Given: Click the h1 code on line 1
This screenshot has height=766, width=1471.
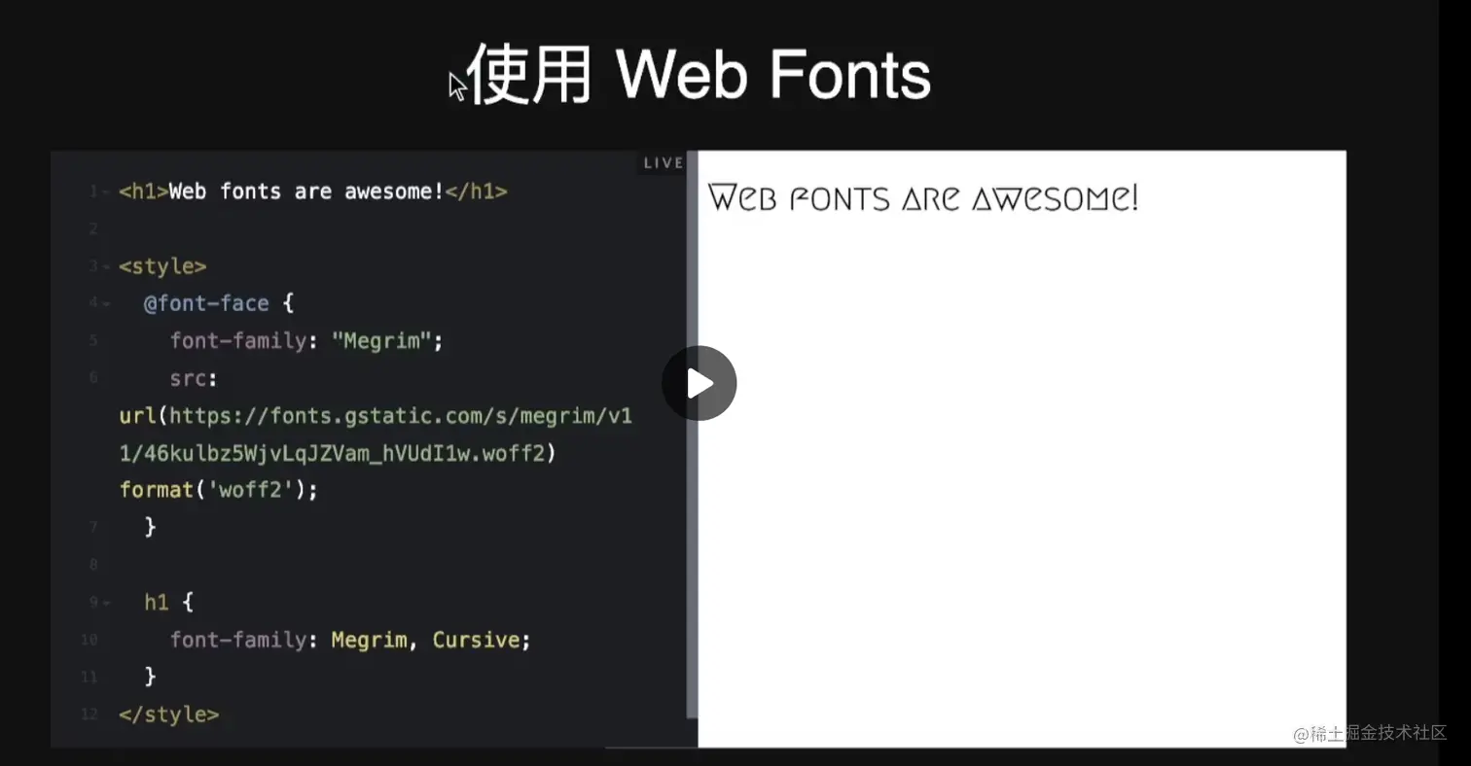Looking at the screenshot, I should (x=312, y=191).
